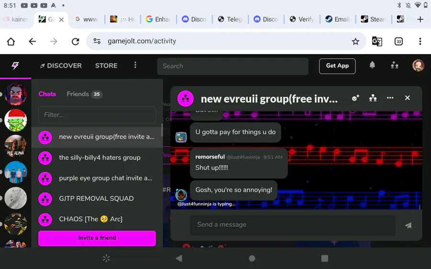Open the gray sketch community avatar

(x=16, y=198)
